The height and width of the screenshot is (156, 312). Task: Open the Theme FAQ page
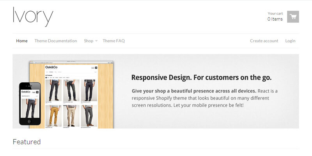tap(113, 41)
